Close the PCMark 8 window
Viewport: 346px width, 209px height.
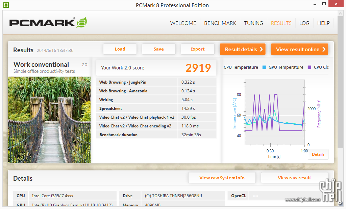click(x=336, y=4)
